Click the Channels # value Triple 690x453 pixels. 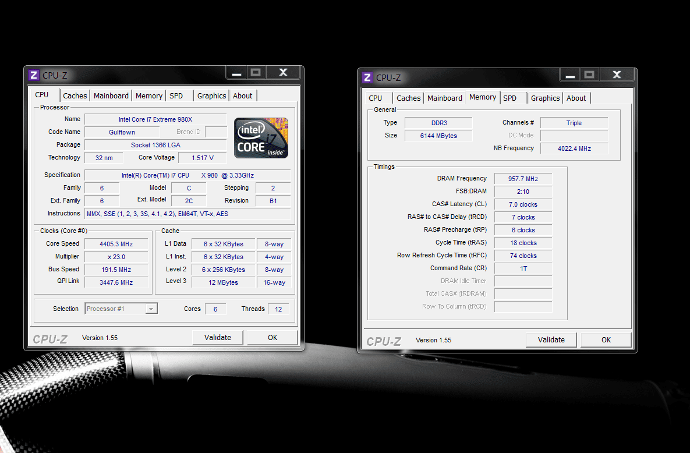tap(574, 123)
